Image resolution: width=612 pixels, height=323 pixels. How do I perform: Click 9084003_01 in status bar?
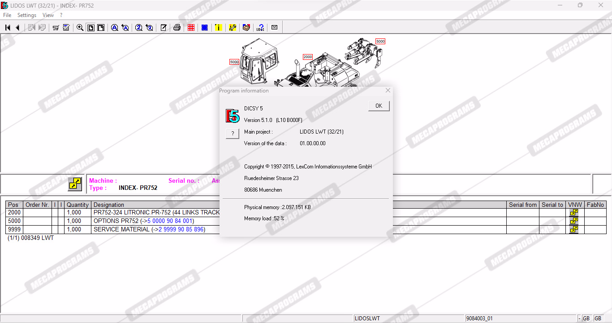(479, 319)
